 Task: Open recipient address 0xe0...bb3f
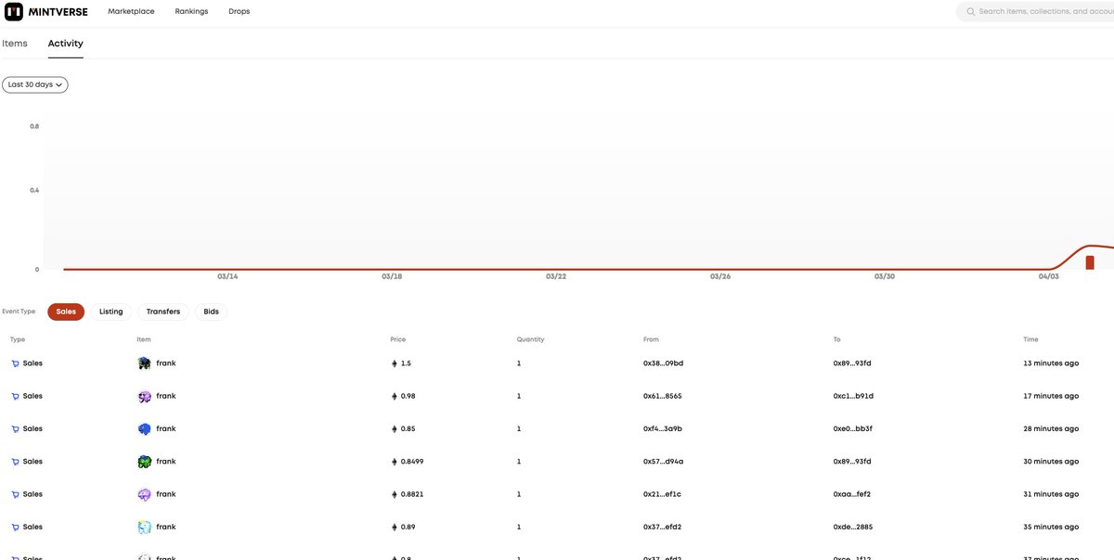point(853,429)
